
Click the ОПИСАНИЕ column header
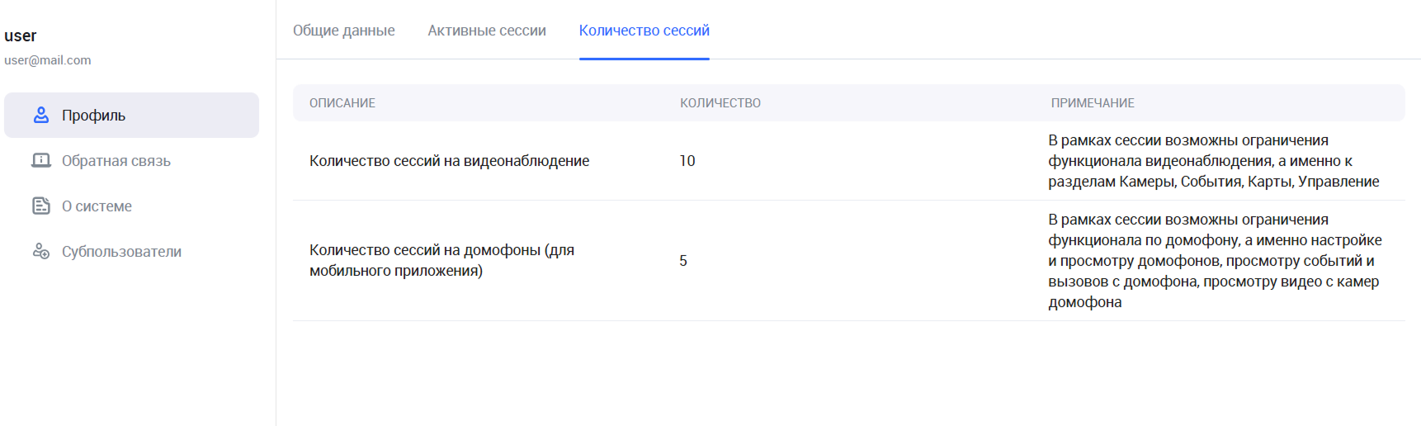click(x=342, y=103)
